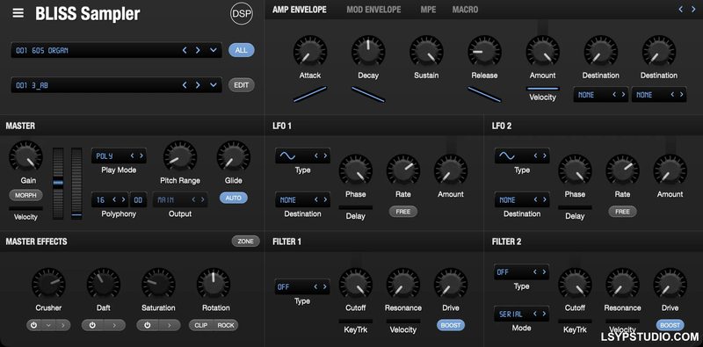Click LFO 2 Type previous arrow
Screen dimensions: 703x347
pos(535,156)
